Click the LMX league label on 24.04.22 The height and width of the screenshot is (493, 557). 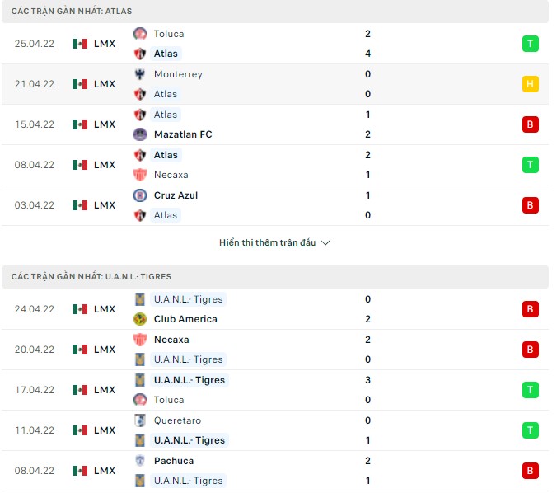pos(105,309)
